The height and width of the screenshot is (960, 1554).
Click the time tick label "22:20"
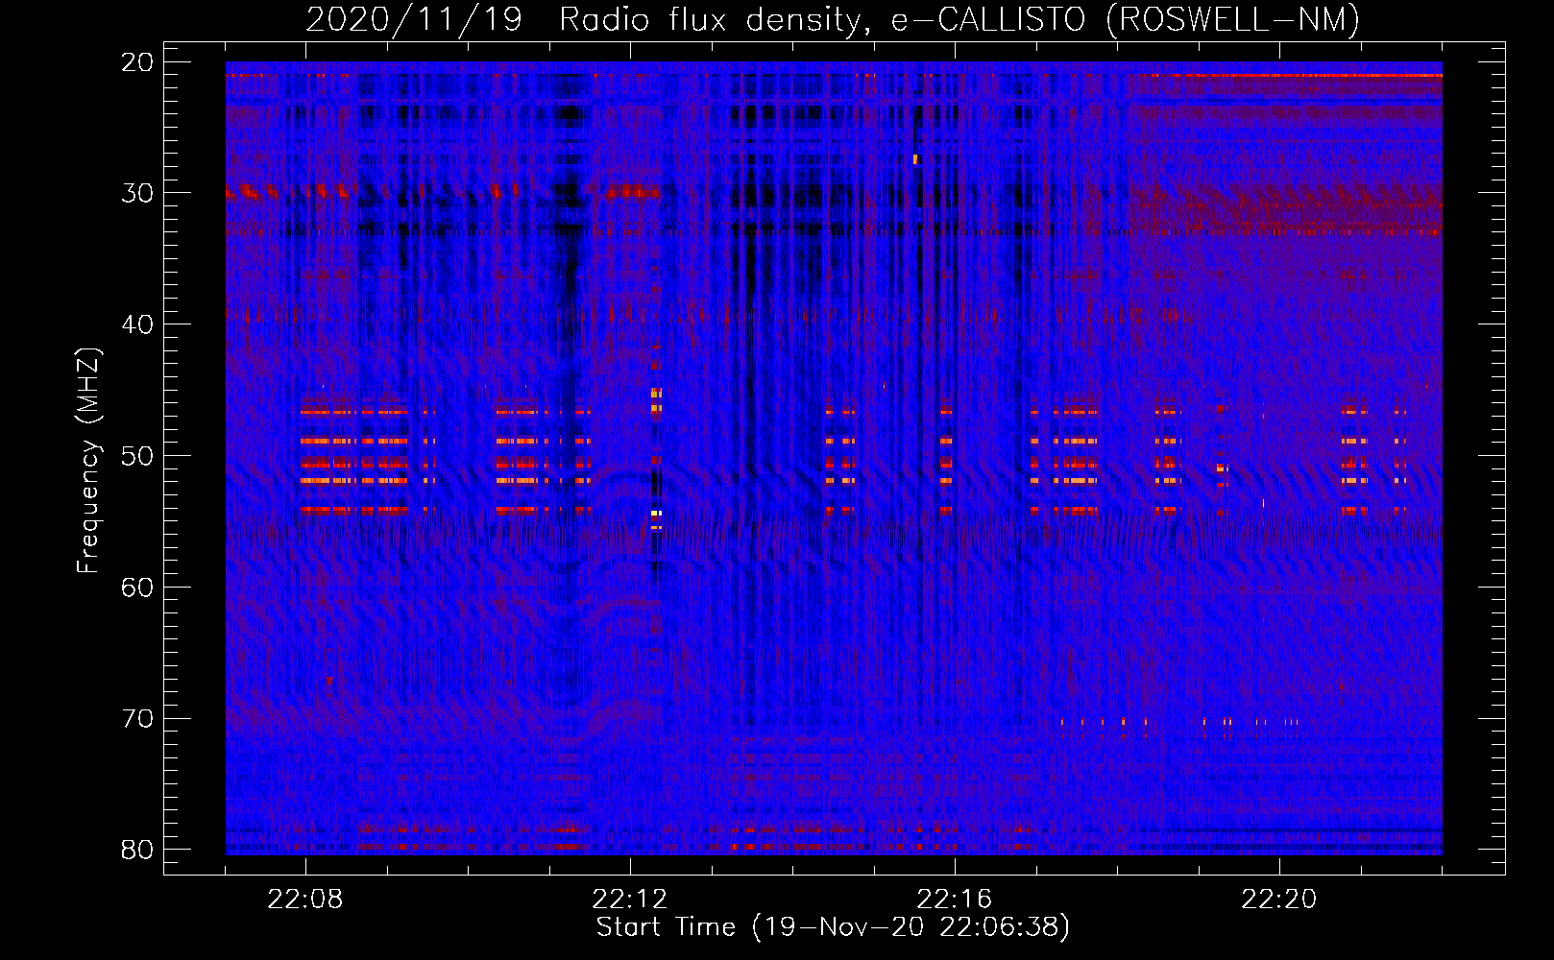(1279, 900)
